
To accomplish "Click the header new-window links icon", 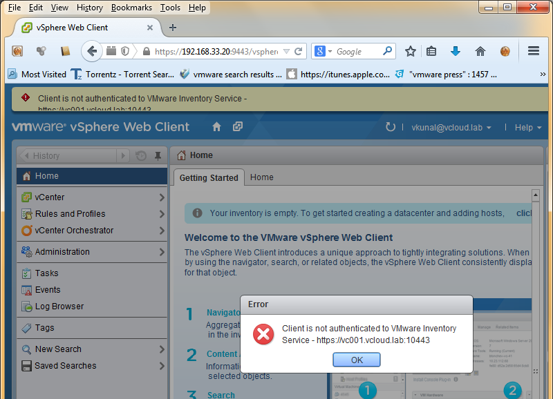I will (238, 126).
